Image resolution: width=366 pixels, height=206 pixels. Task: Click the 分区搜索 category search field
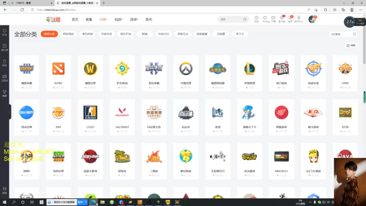[343, 34]
